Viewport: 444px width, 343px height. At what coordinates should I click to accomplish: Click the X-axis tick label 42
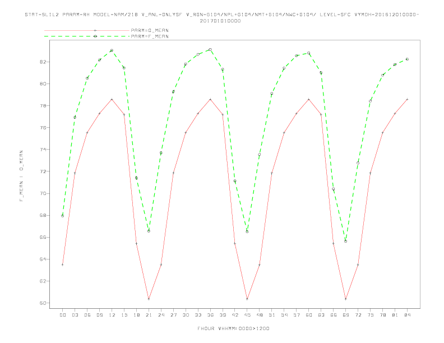coord(235,315)
